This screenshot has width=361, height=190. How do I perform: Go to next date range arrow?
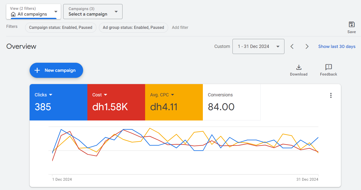(307, 46)
